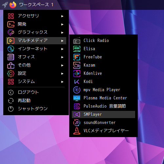Click the SMPlayer icon

(77, 114)
